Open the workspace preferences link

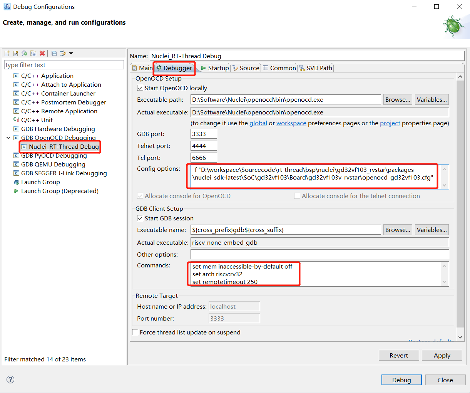(x=291, y=123)
